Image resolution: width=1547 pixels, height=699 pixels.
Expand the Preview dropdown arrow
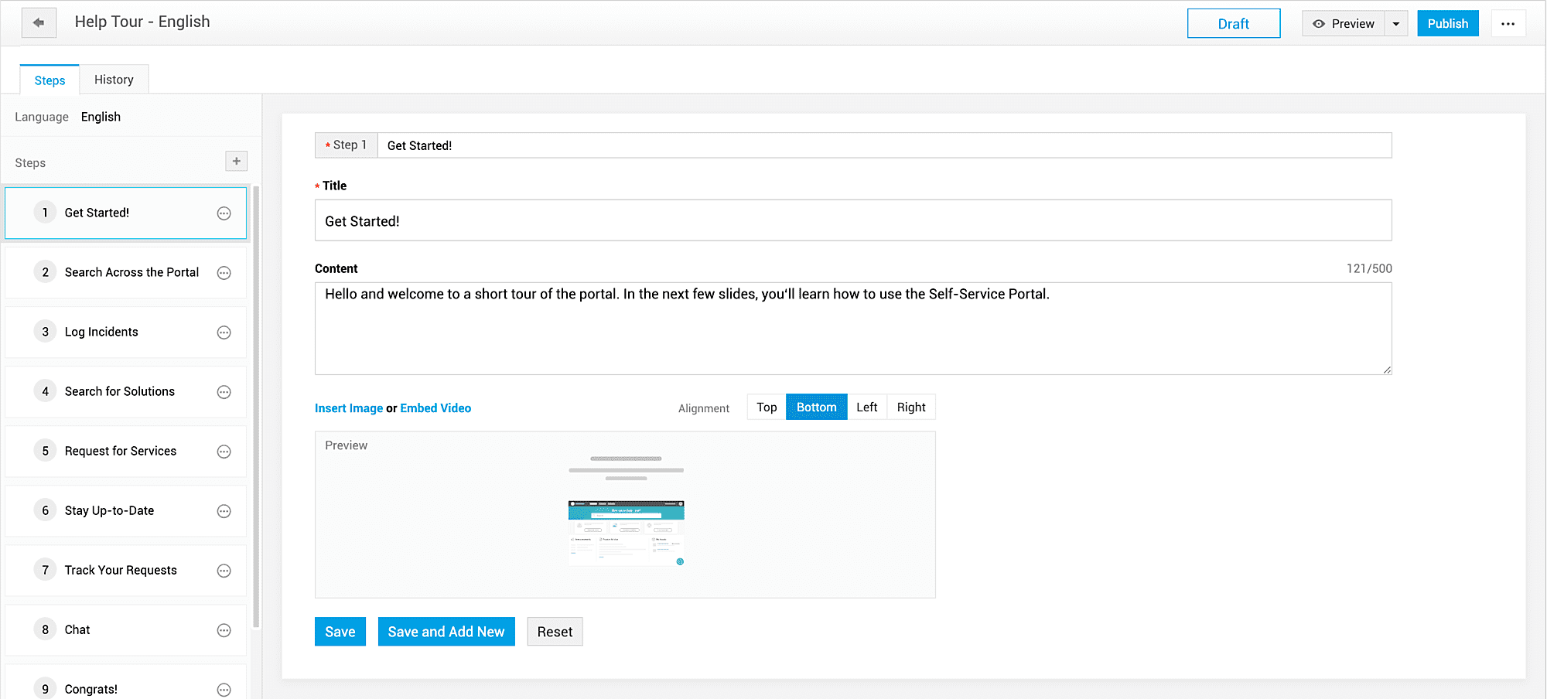pos(1396,24)
